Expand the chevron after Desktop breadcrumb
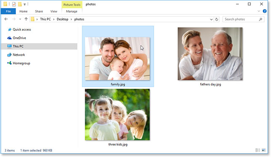The width and height of the screenshot is (271, 157). [71, 19]
